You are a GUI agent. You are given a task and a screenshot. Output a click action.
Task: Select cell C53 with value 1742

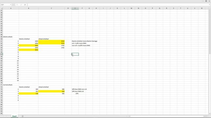pos(51,46)
